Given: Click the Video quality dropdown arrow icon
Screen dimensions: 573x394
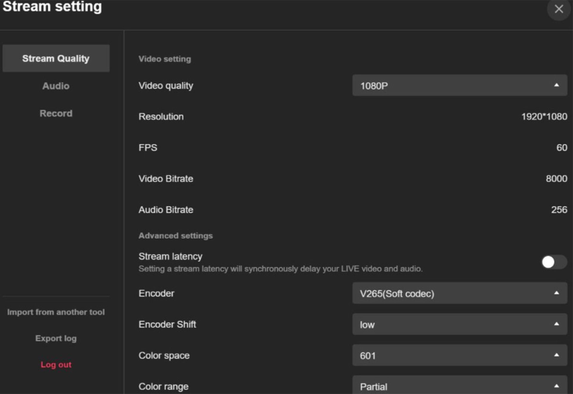Looking at the screenshot, I should click(556, 85).
